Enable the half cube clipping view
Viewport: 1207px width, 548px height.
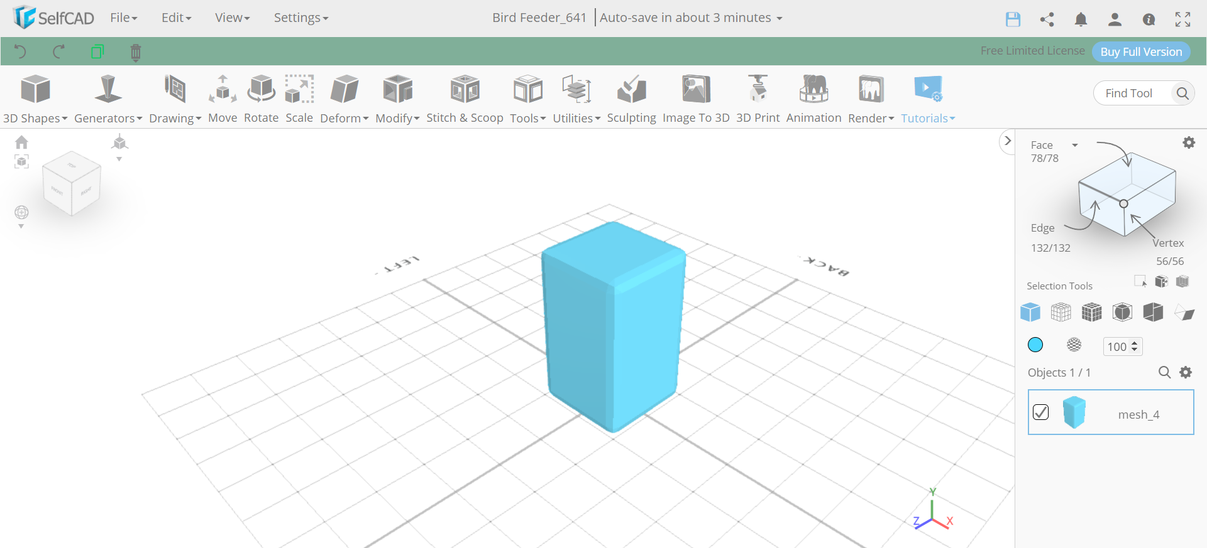coord(1154,312)
